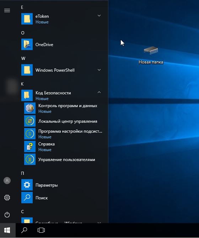
Task: Launch Управление пользователями icon
Action: [x=30, y=159]
